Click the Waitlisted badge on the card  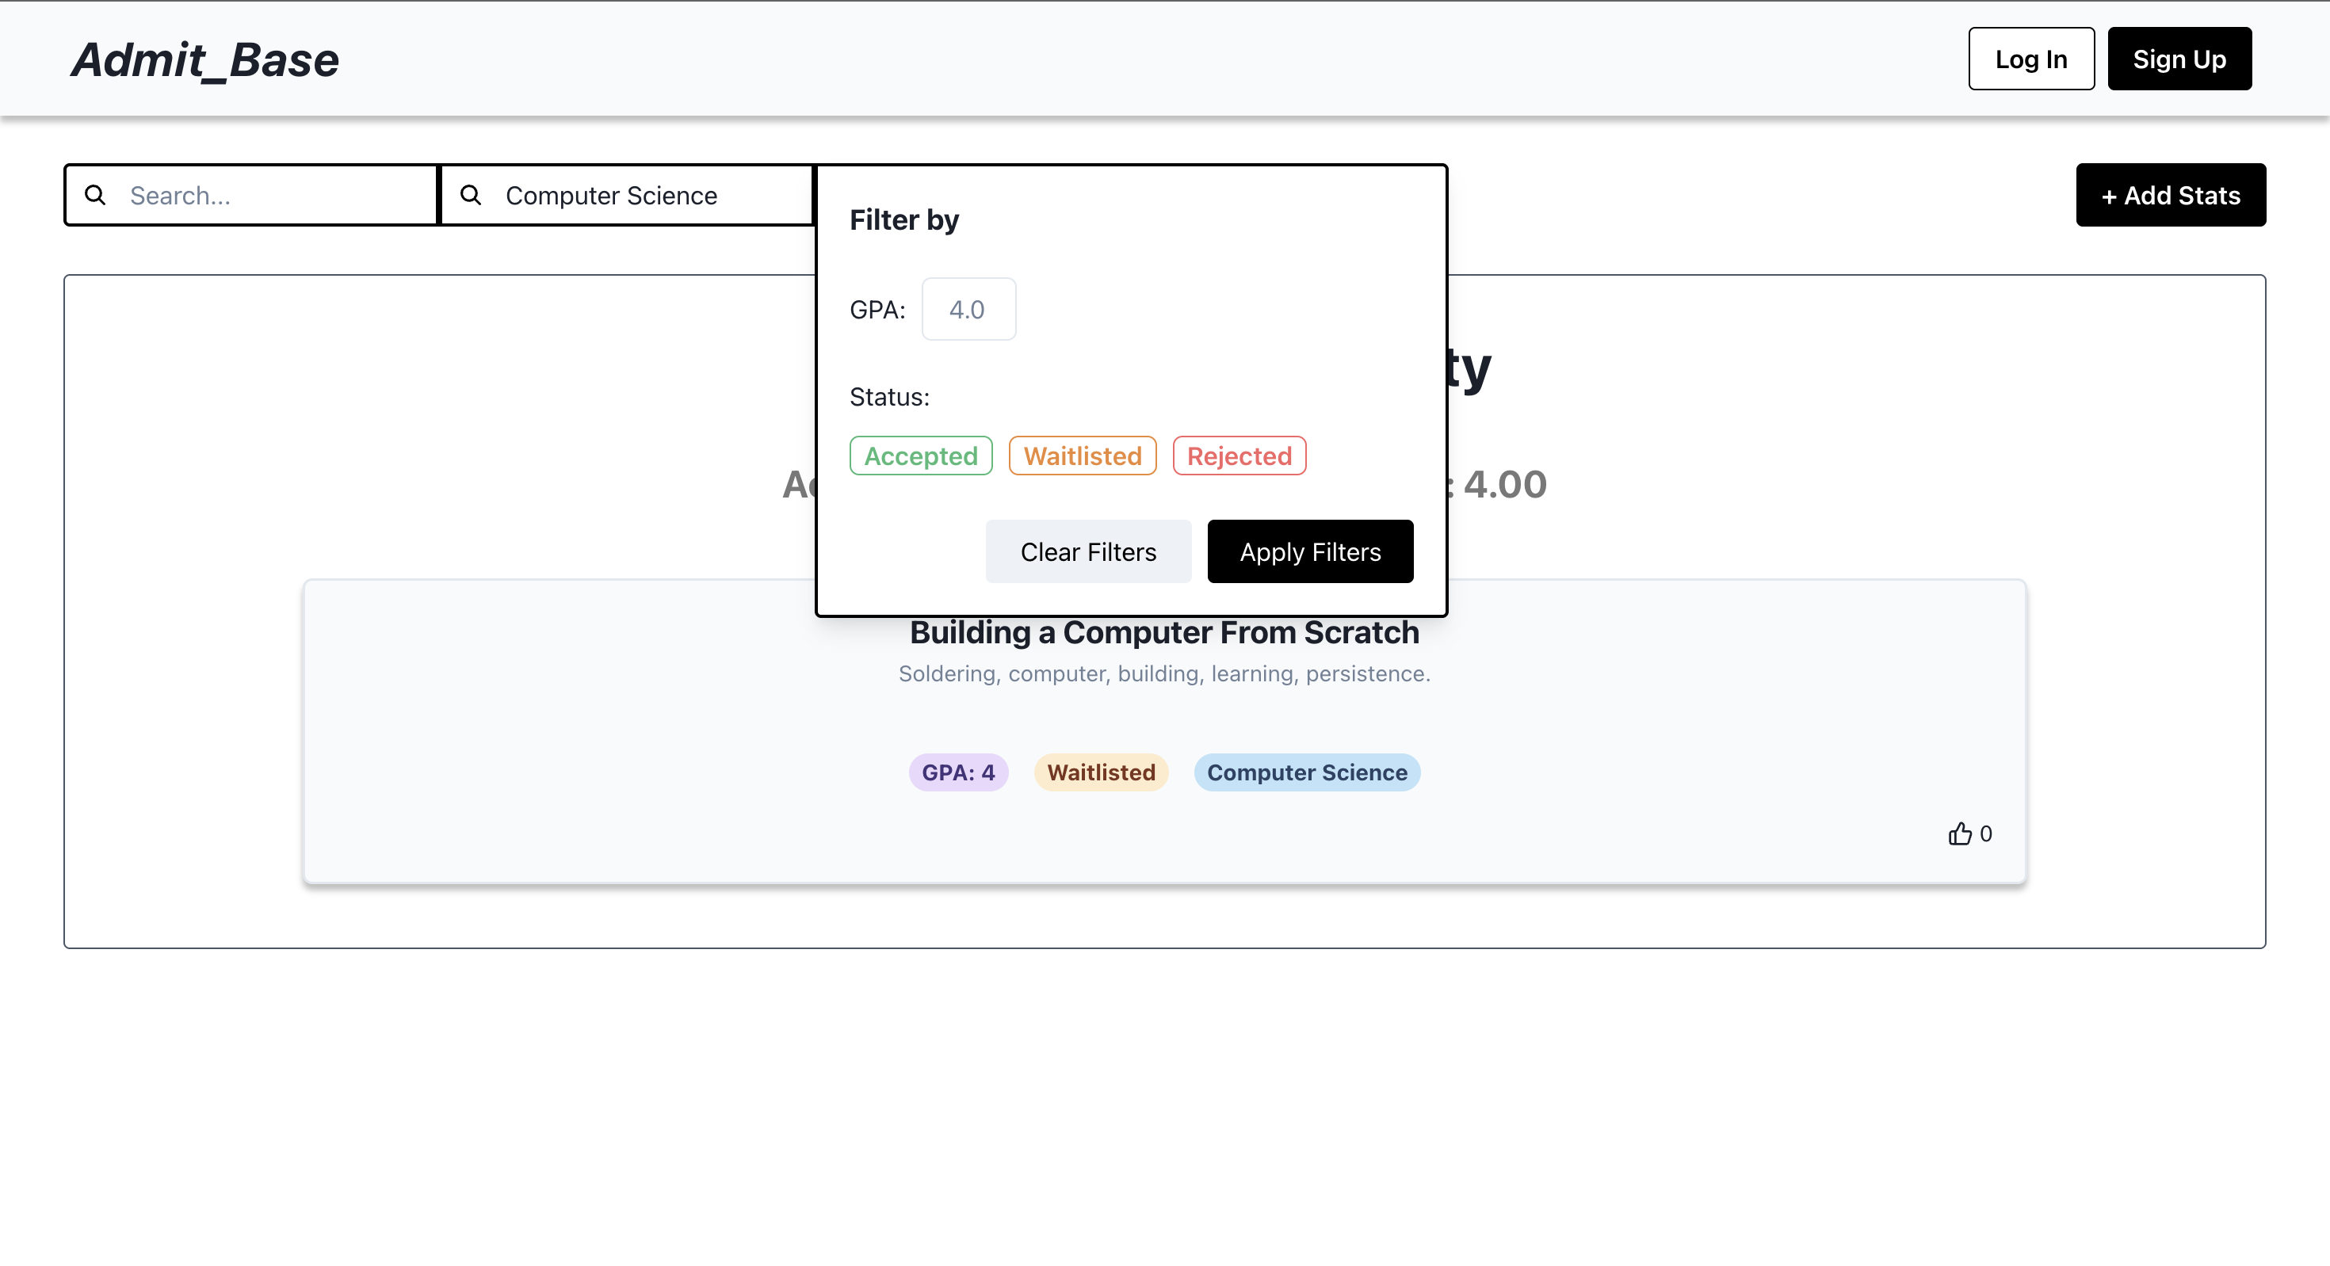click(1101, 772)
